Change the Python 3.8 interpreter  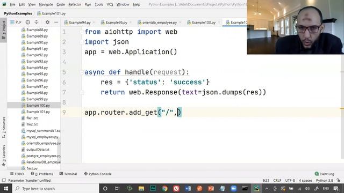tap(325, 181)
